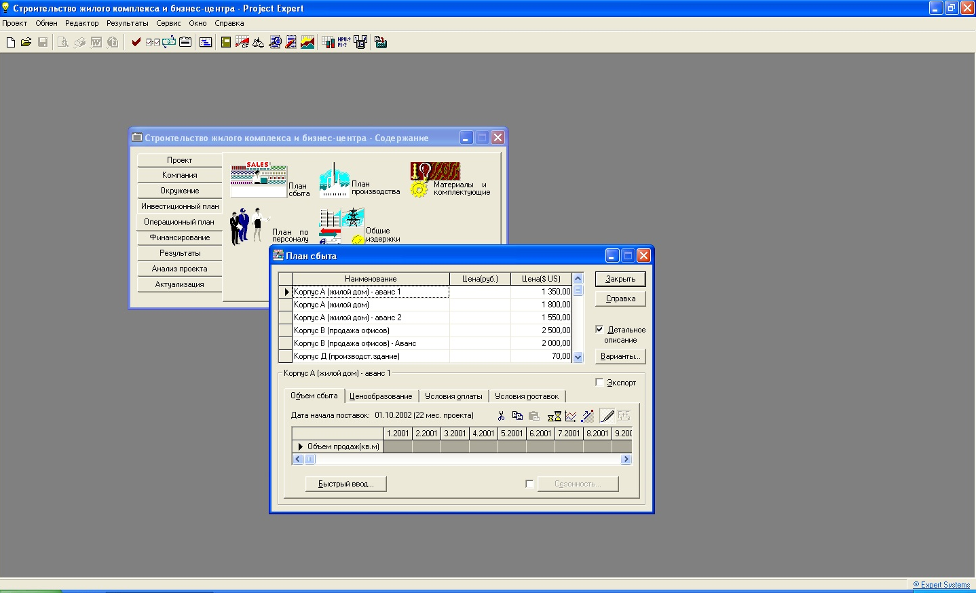
Task: Click the Expert Systems link
Action: click(x=941, y=585)
